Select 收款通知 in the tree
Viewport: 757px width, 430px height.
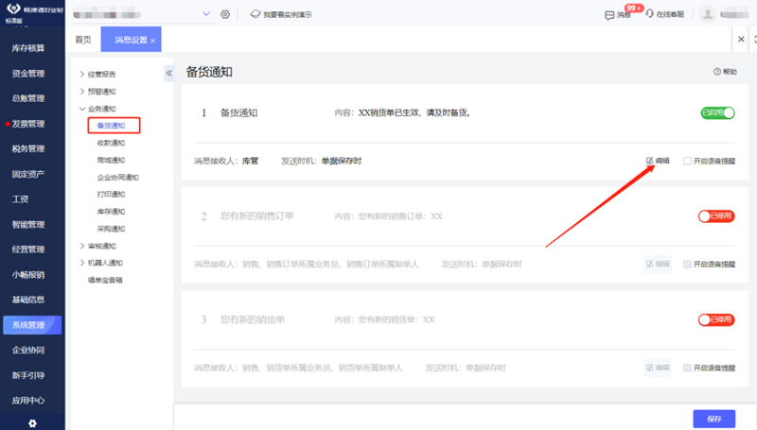[x=111, y=143]
